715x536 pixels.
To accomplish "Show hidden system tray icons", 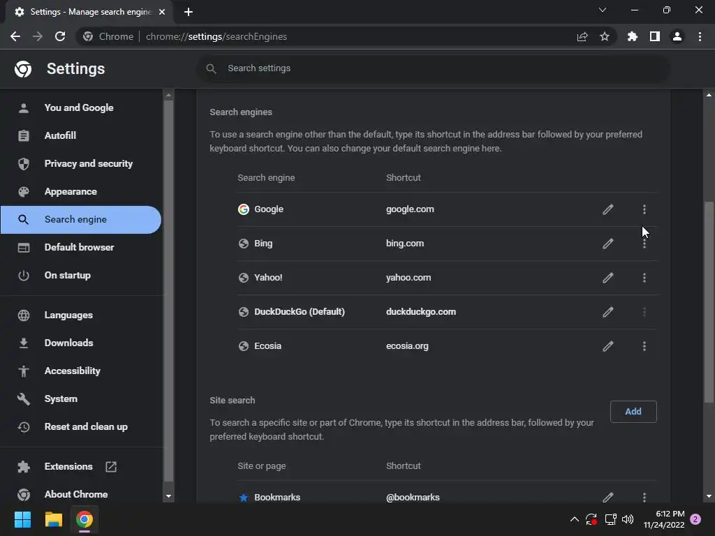I will pos(574,519).
